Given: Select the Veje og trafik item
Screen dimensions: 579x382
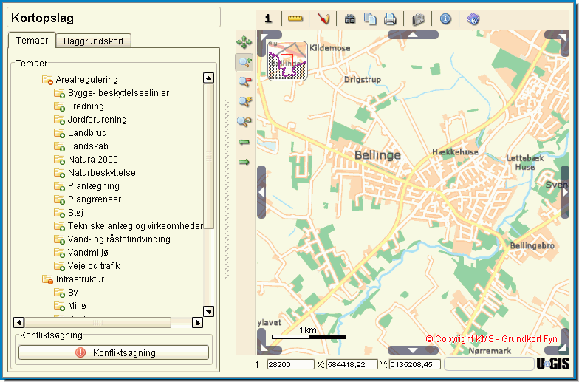Looking at the screenshot, I should coord(94,266).
